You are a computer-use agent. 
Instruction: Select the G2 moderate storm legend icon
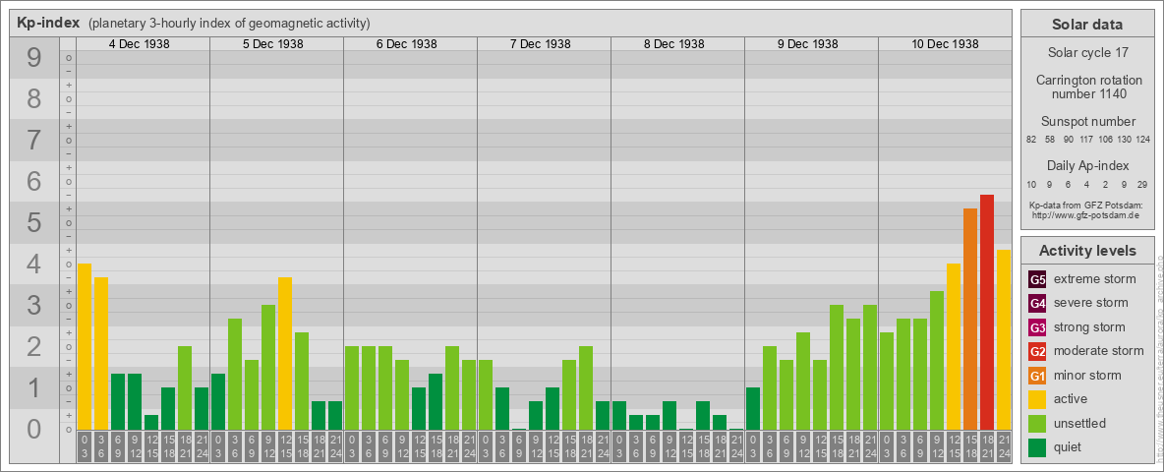pyautogui.click(x=1037, y=351)
